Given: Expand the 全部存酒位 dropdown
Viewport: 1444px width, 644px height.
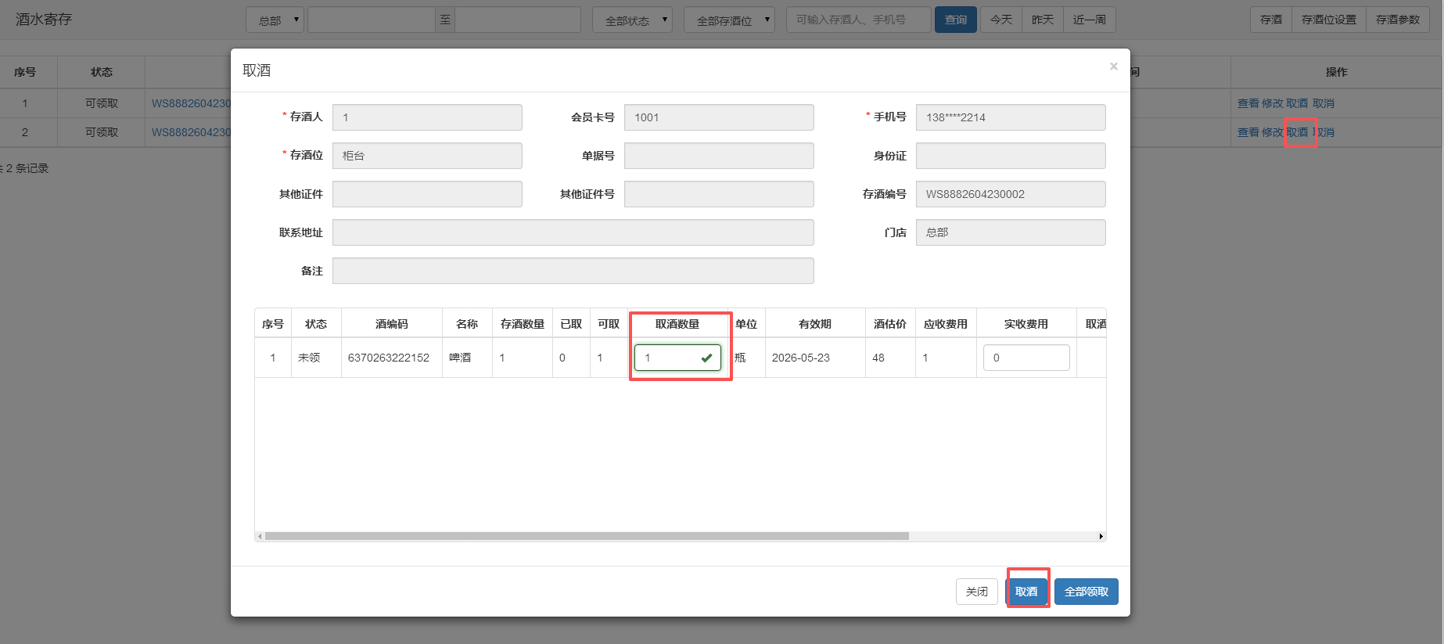Looking at the screenshot, I should click(729, 20).
